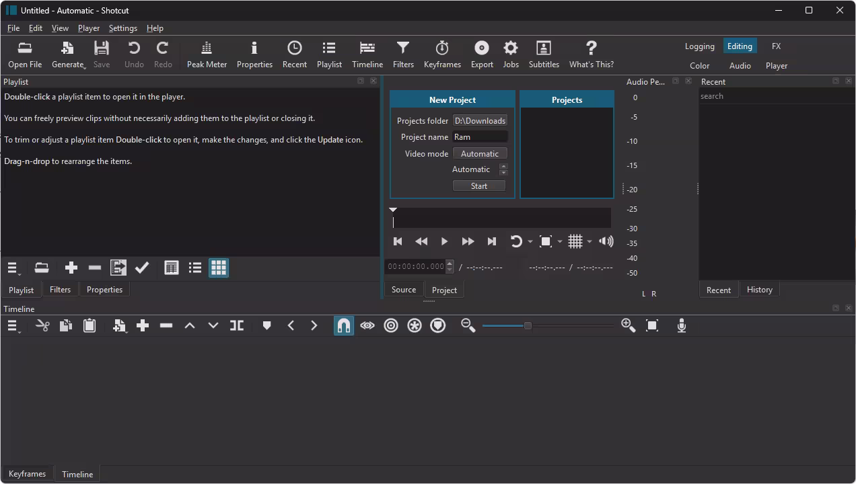Viewport: 856px width, 484px height.
Task: Open the Generate toolbar dropdown
Action: [68, 54]
